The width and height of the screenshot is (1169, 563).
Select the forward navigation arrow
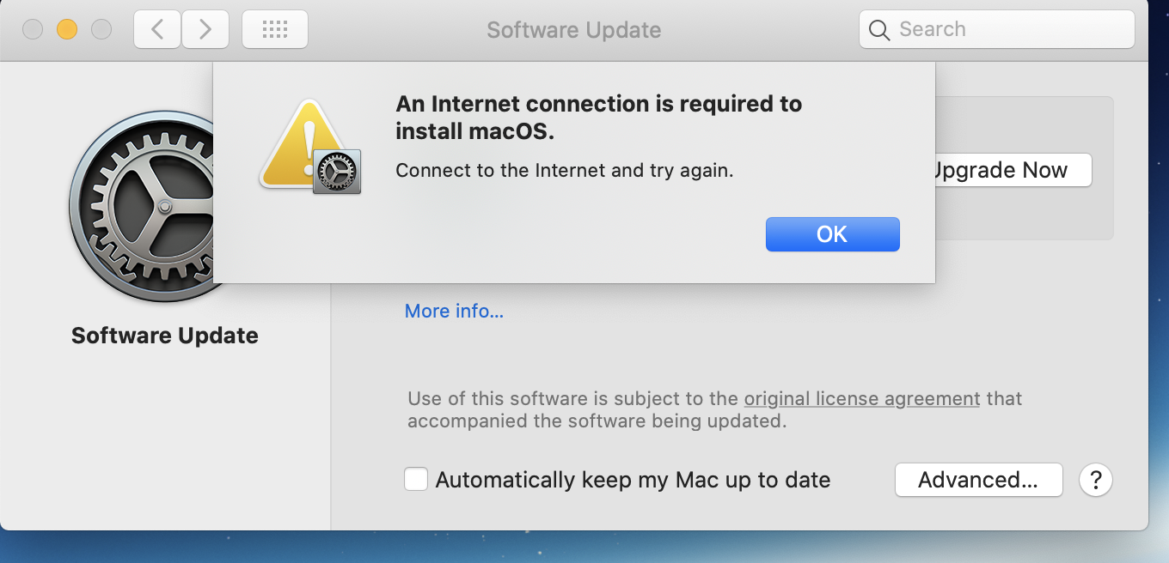[205, 28]
